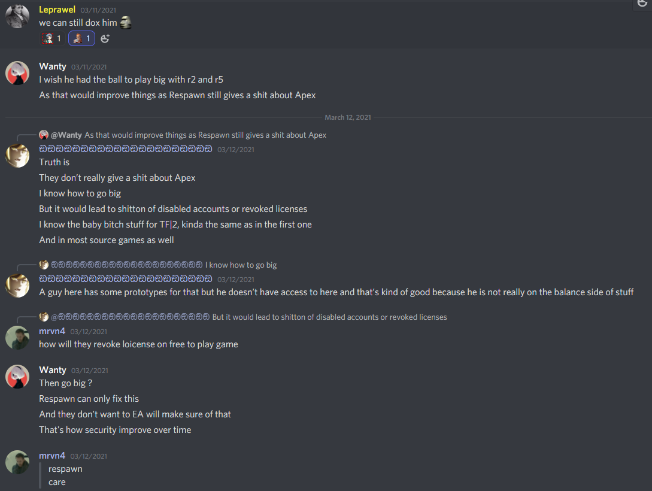
Task: Click mrvn4's avatar beside the loicense message
Action: click(x=17, y=338)
